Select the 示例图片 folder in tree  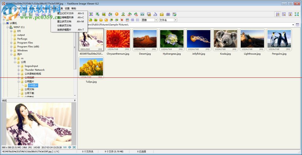33,85
